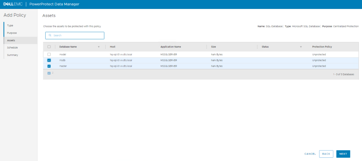Viewport: 362px width, 161px height.
Task: Uncheck the msdb database checkbox
Action: (x=49, y=60)
